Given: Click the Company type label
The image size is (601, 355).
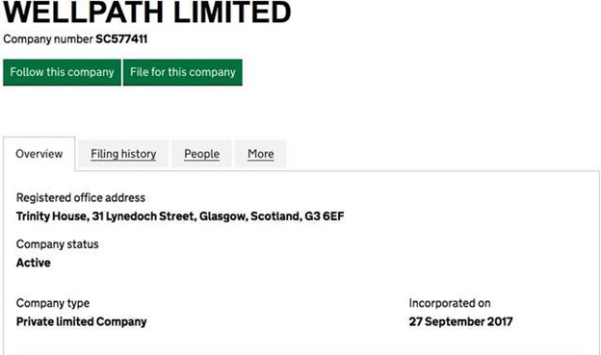Looking at the screenshot, I should pyautogui.click(x=53, y=303).
